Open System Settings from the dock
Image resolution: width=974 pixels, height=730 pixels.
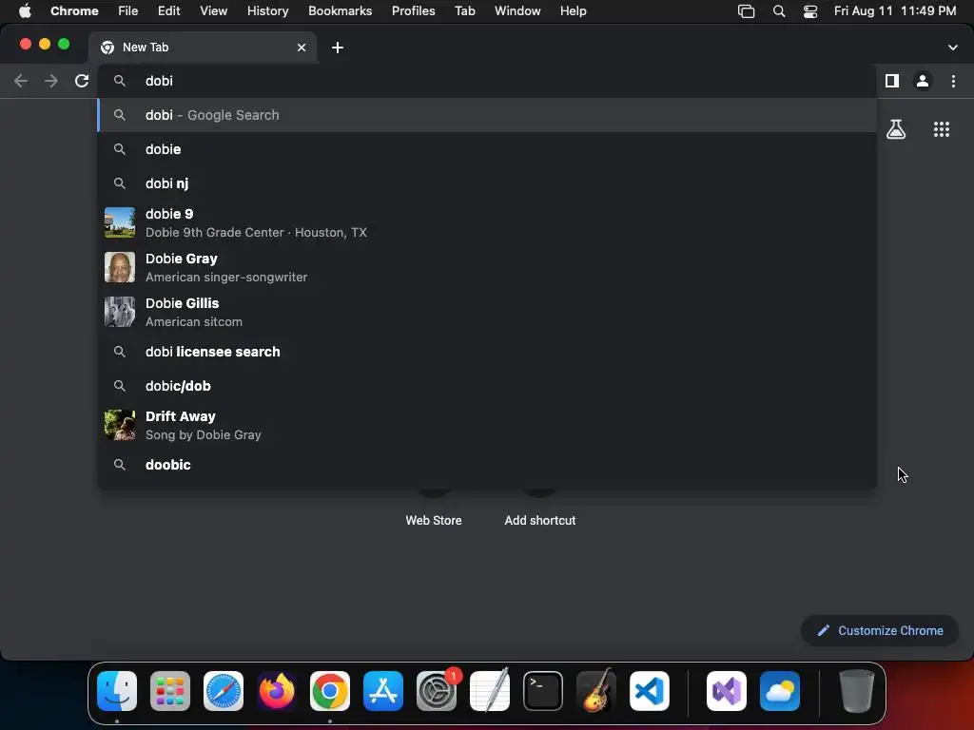pos(437,691)
